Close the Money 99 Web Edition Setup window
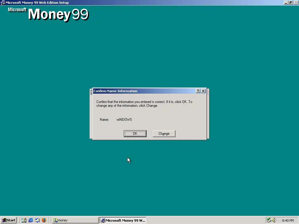Viewport: 299px width, 224px height. click(296, 3)
